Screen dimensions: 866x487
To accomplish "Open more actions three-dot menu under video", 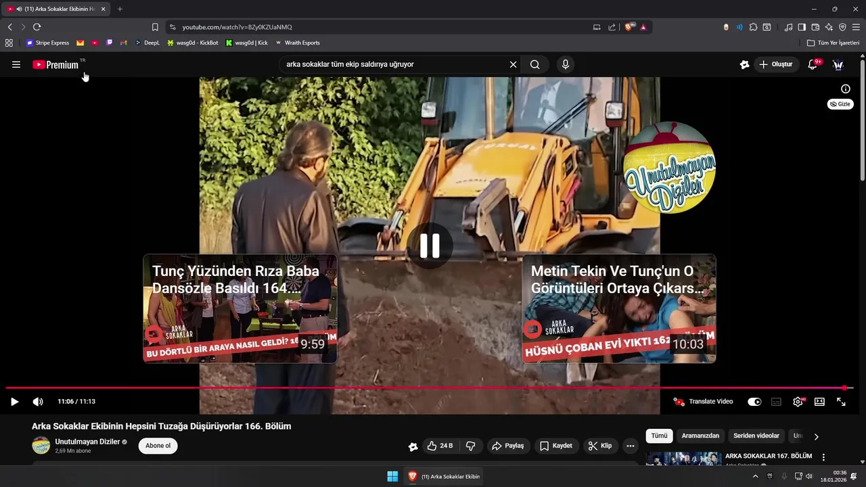I will tap(631, 446).
